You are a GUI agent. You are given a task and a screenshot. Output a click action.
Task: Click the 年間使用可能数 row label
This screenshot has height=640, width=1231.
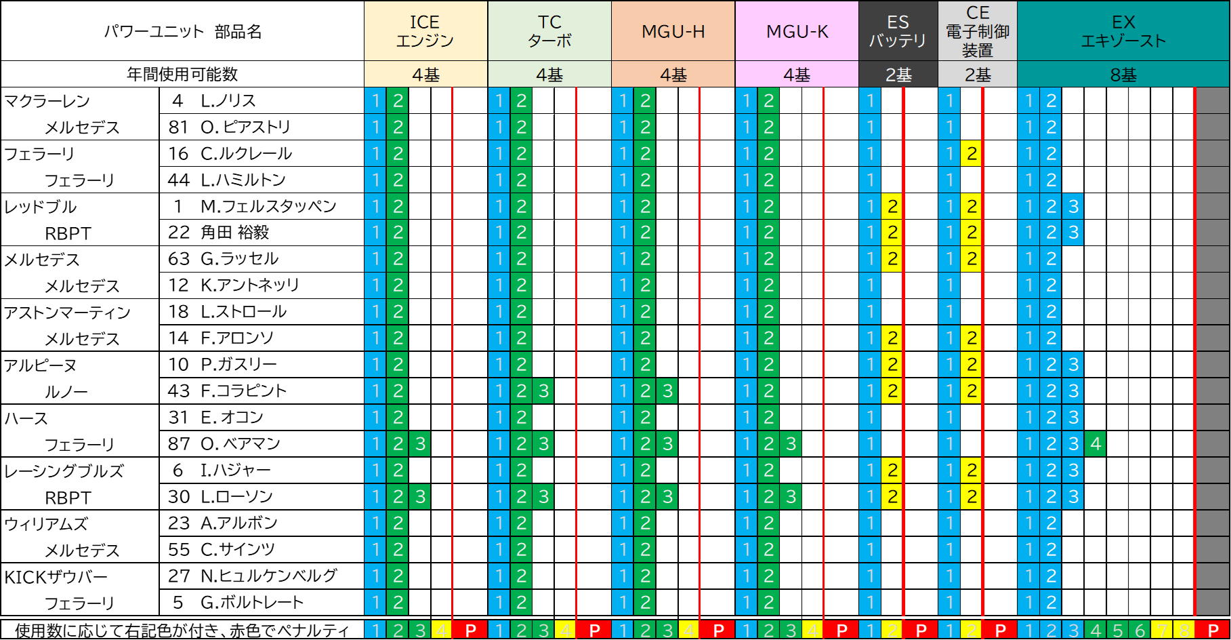coord(182,74)
